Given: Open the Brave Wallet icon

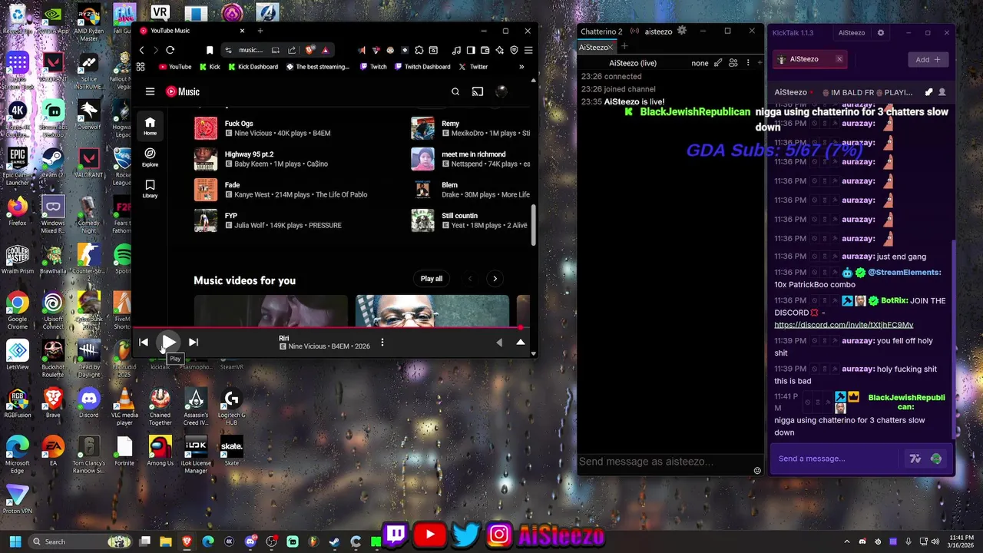Looking at the screenshot, I should point(486,50).
